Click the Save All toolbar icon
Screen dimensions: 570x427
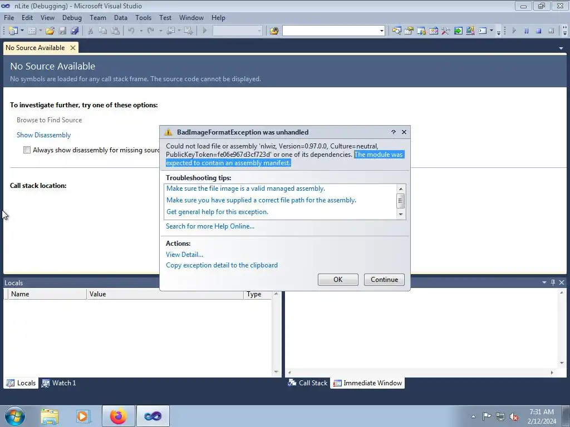tap(75, 31)
